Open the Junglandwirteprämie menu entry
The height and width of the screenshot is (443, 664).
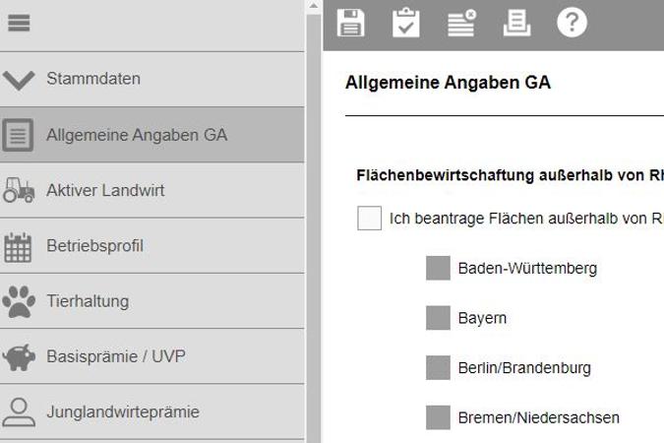(x=152, y=412)
